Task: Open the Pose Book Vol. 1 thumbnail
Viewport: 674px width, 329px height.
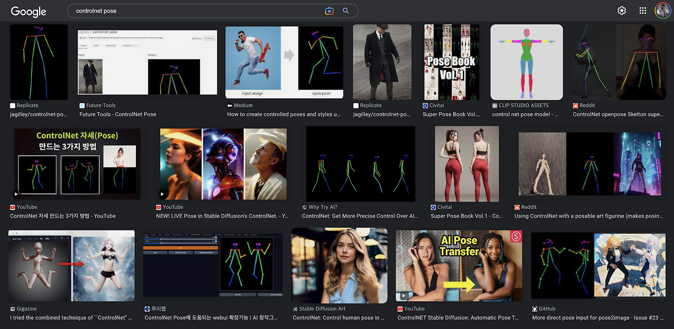Action: pos(451,62)
